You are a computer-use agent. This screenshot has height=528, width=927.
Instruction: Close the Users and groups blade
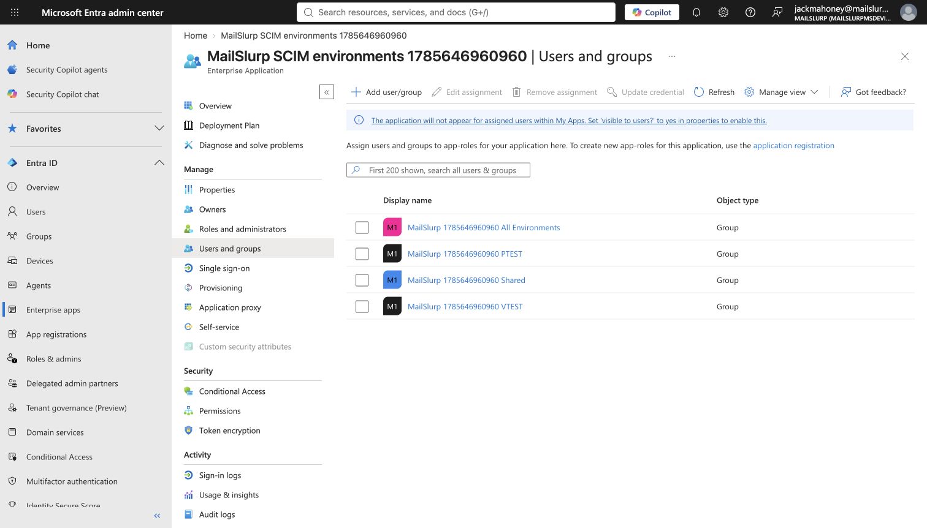(x=905, y=56)
